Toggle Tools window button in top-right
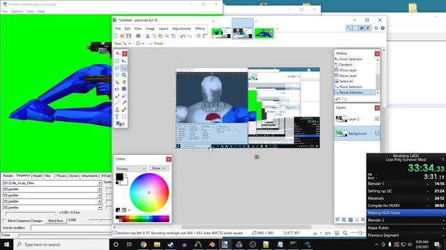The image size is (446, 250). [348, 28]
